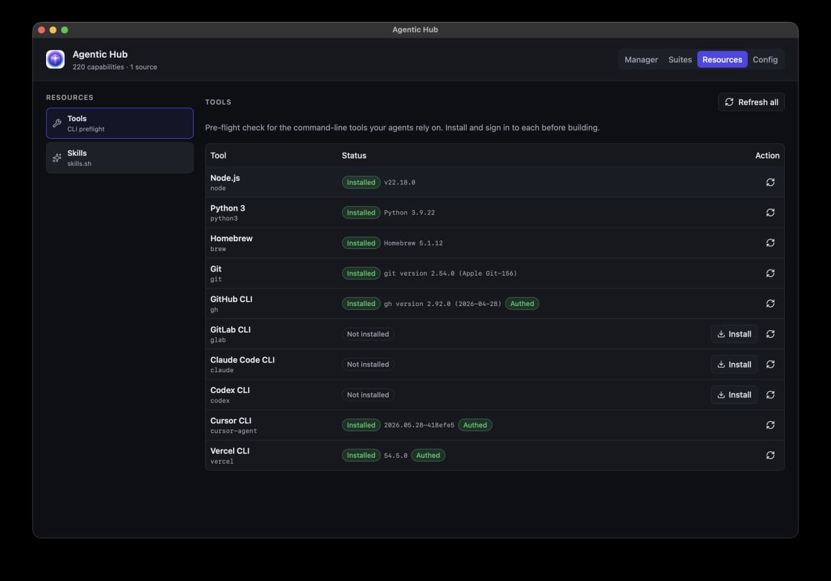Click the sparkle icon beside Skills
Viewport: 831px width, 581px height.
(57, 158)
